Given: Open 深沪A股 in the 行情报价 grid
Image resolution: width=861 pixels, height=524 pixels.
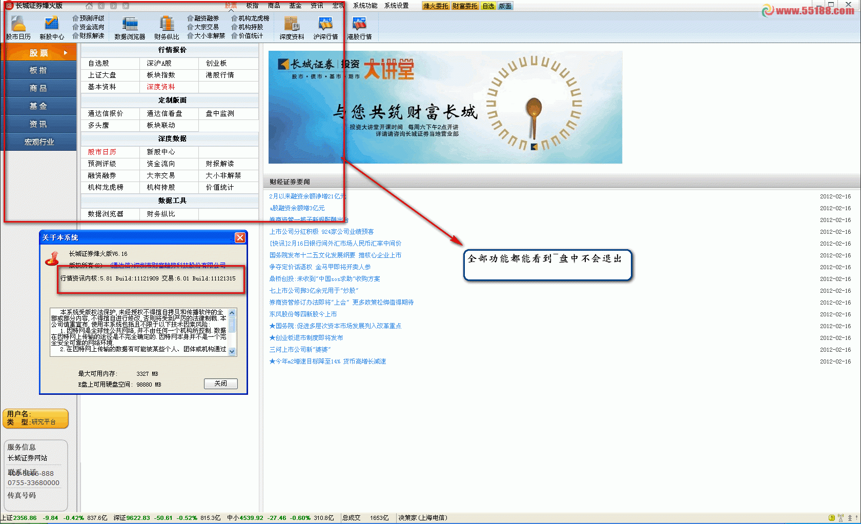Looking at the screenshot, I should (159, 63).
